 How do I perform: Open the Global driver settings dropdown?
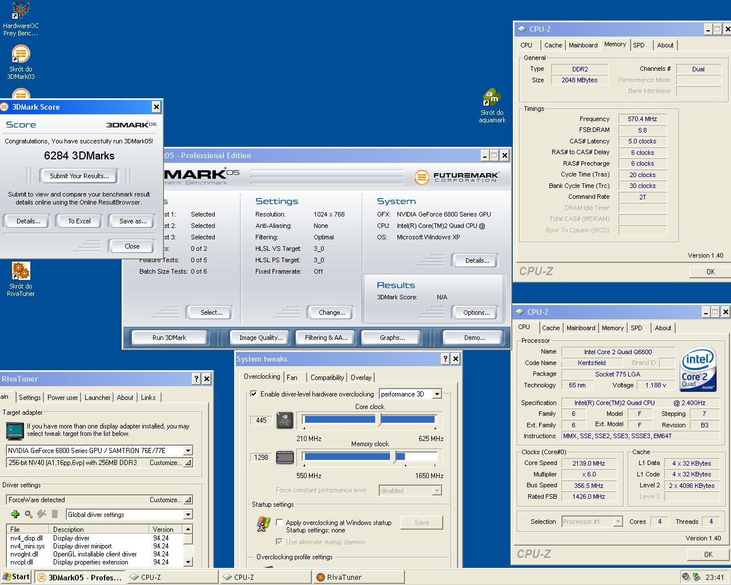(188, 514)
